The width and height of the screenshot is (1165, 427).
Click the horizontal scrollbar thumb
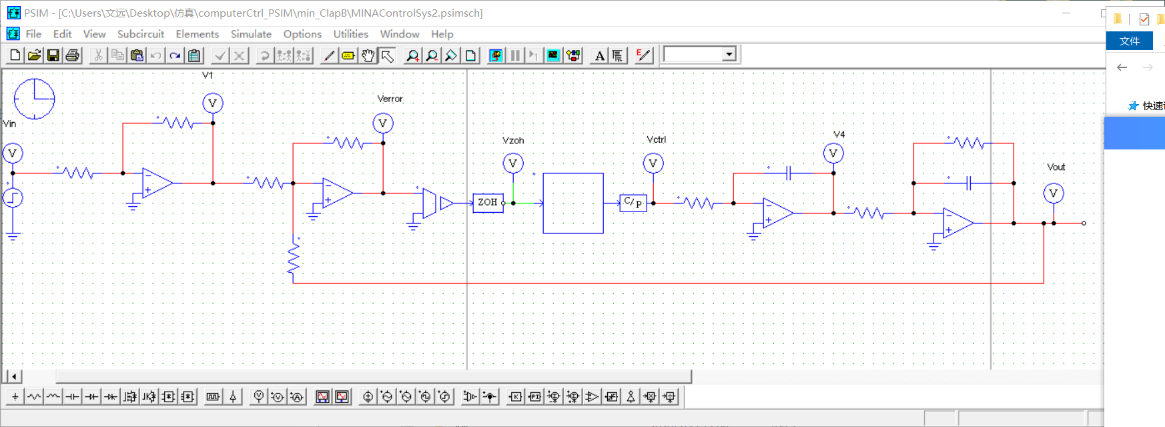click(374, 376)
